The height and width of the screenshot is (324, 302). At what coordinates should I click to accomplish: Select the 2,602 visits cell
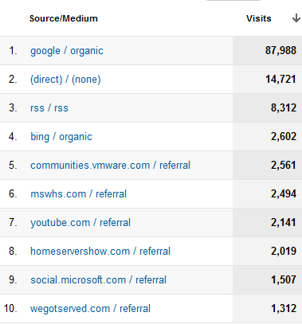click(x=267, y=136)
